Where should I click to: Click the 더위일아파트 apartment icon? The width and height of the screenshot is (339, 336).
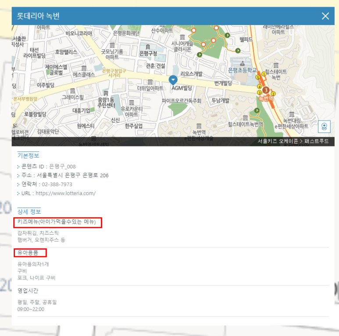point(150,82)
